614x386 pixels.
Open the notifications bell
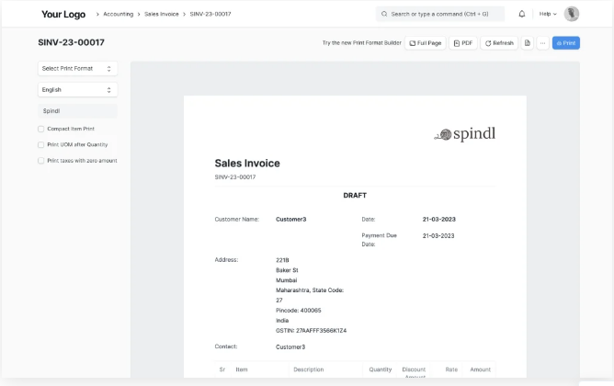(521, 14)
